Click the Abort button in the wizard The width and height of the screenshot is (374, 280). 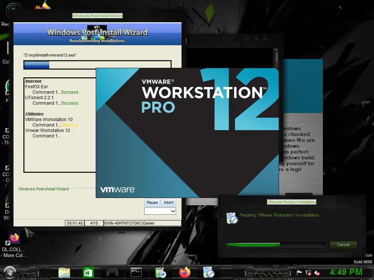tap(168, 202)
